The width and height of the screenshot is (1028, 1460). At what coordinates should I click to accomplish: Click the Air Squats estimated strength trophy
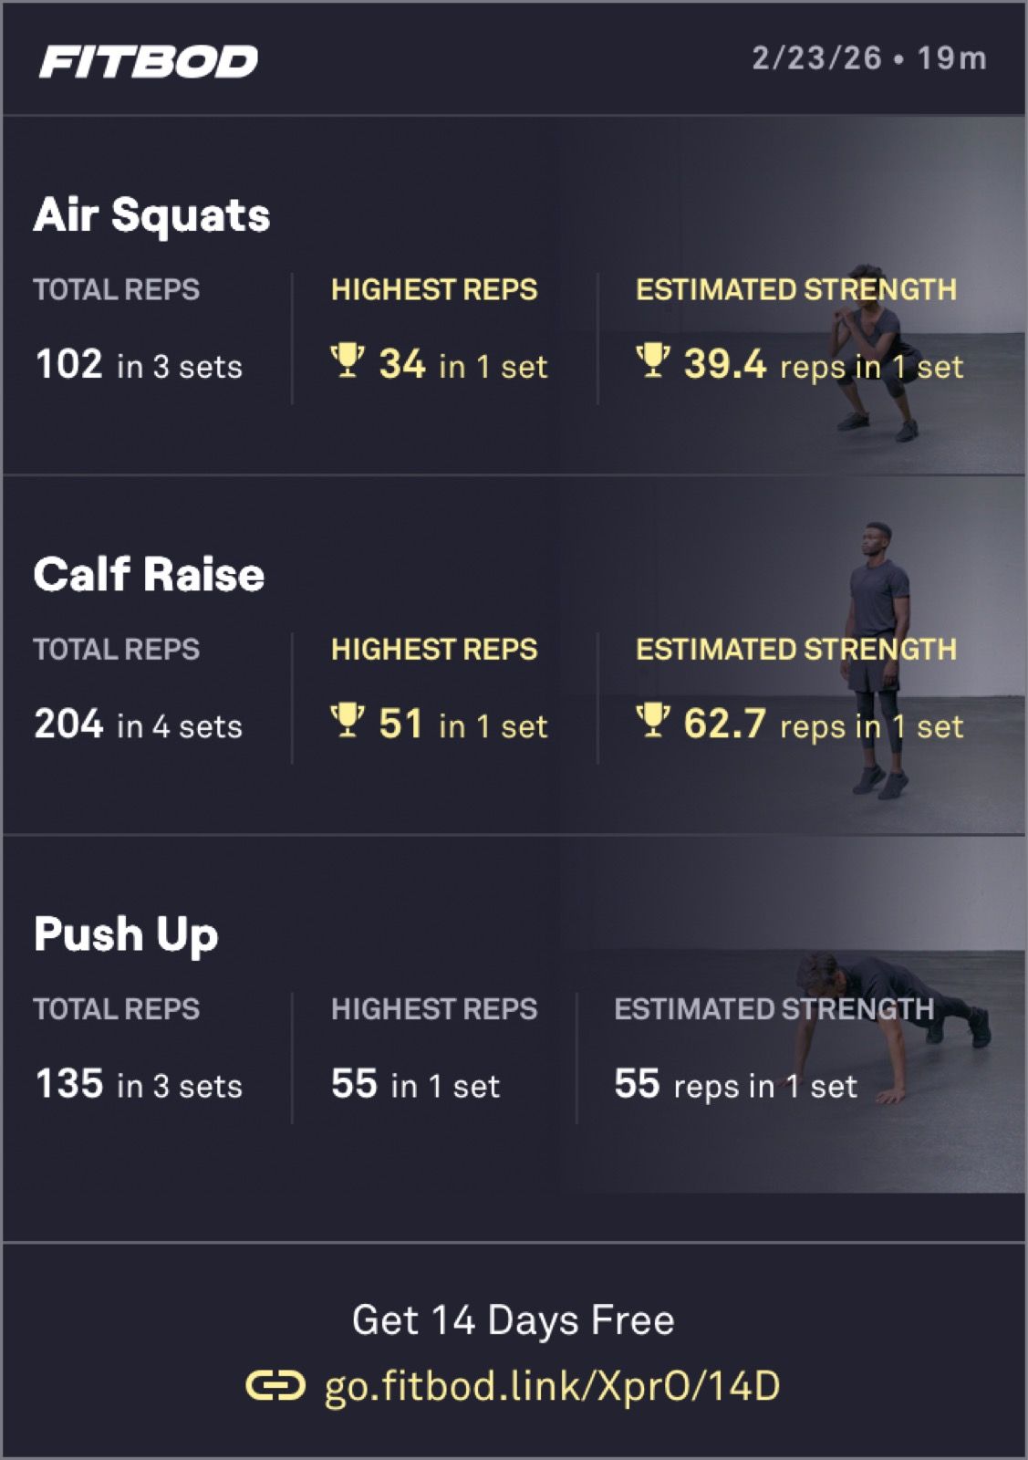click(652, 360)
